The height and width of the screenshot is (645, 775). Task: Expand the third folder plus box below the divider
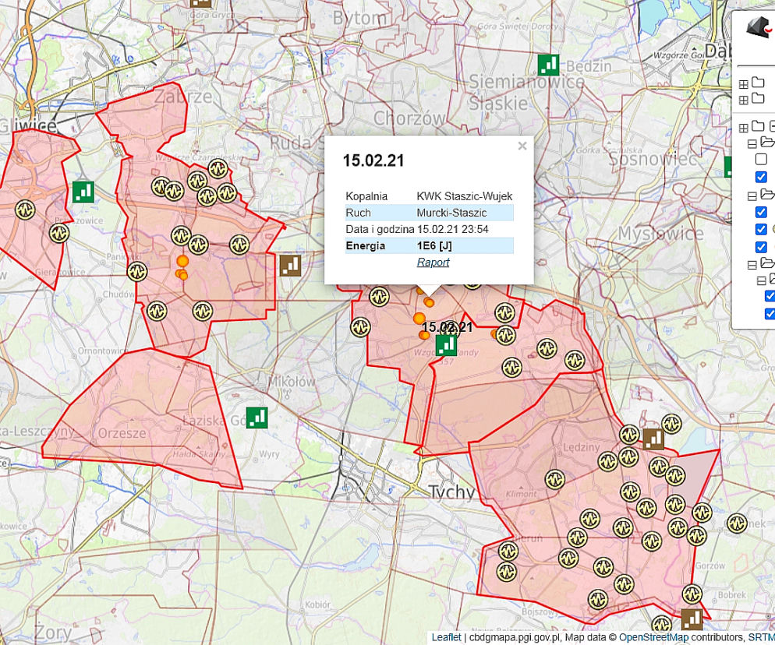[x=743, y=129]
